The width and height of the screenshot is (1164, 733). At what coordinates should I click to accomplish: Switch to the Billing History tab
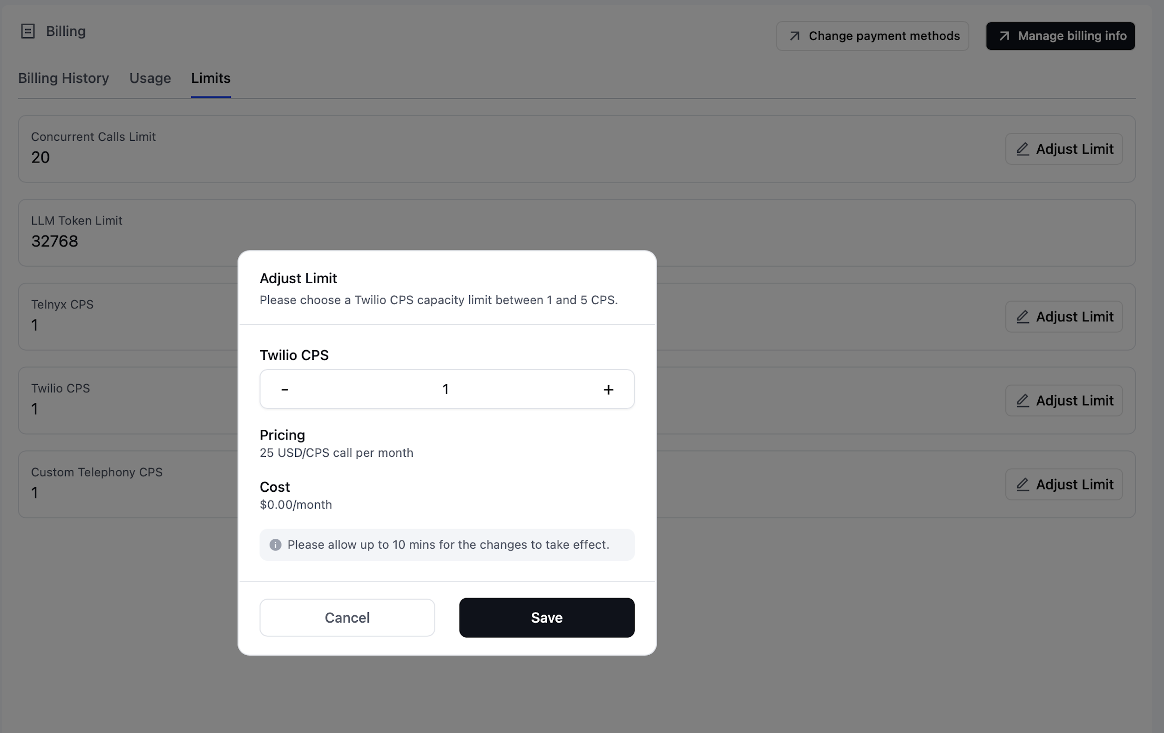click(63, 78)
